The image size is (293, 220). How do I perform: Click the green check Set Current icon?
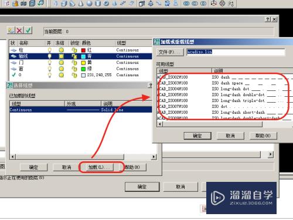click(x=28, y=31)
